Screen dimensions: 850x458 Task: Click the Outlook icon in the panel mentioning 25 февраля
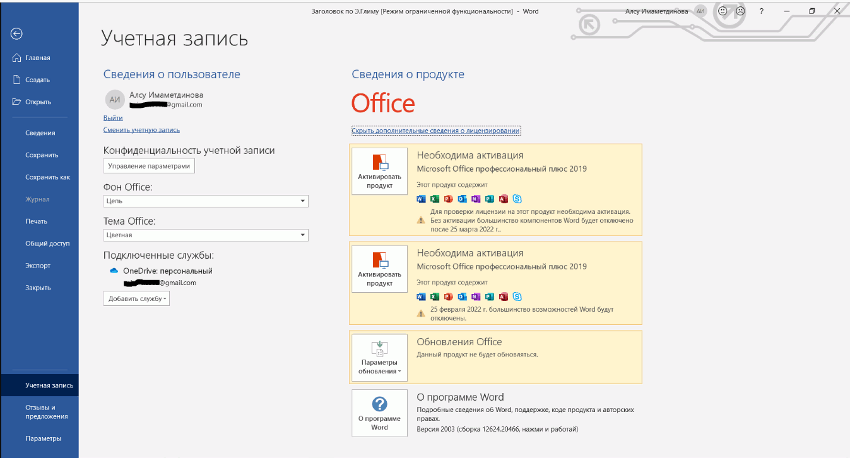[463, 297]
